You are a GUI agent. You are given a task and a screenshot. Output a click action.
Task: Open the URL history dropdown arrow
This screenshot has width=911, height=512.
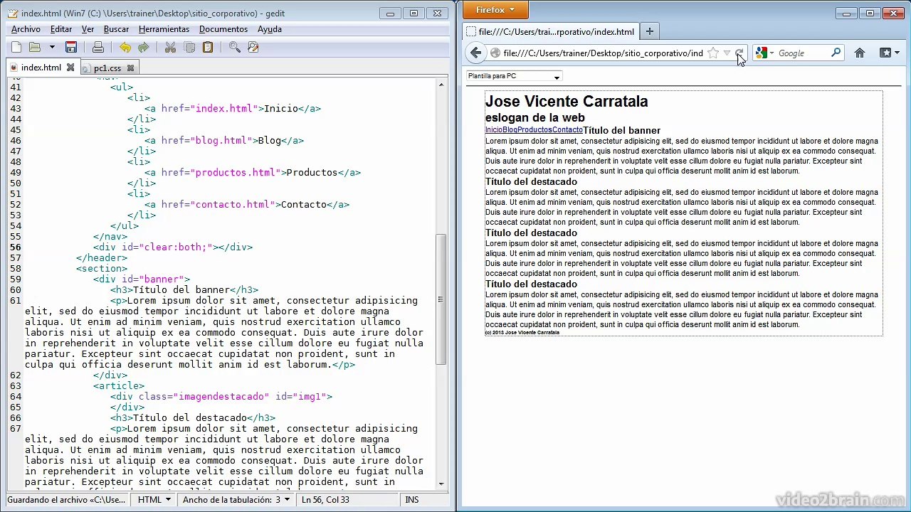(727, 53)
